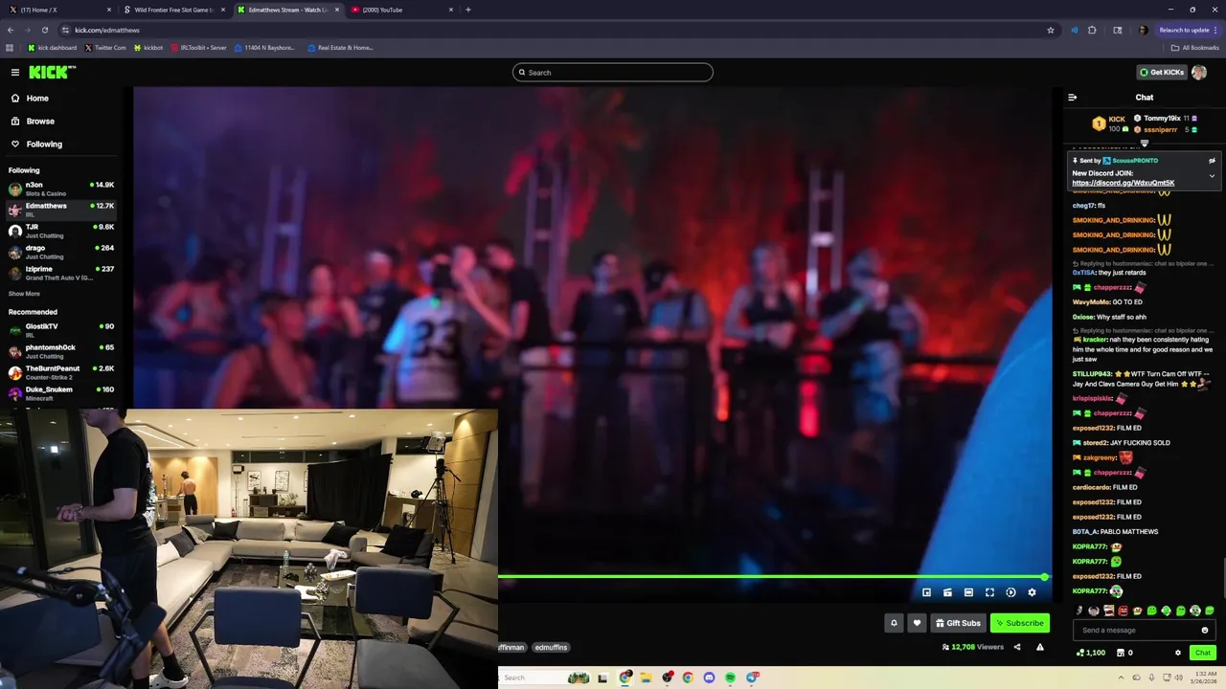Open the kickbot bookmark
Image resolution: width=1226 pixels, height=689 pixels.
pyautogui.click(x=148, y=47)
